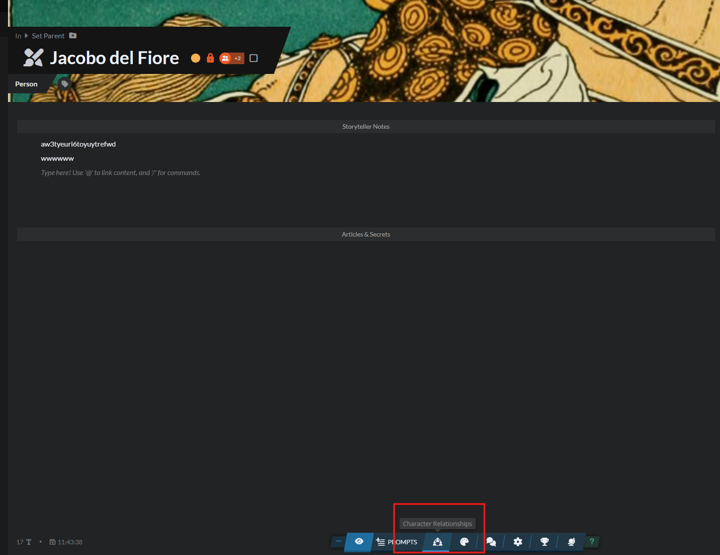Viewport: 720px width, 555px height.
Task: Click the tag icon beside Person
Action: pyautogui.click(x=65, y=84)
